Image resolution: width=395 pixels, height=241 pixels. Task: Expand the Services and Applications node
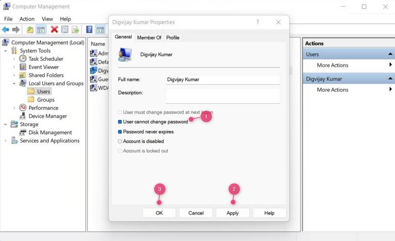coord(6,141)
